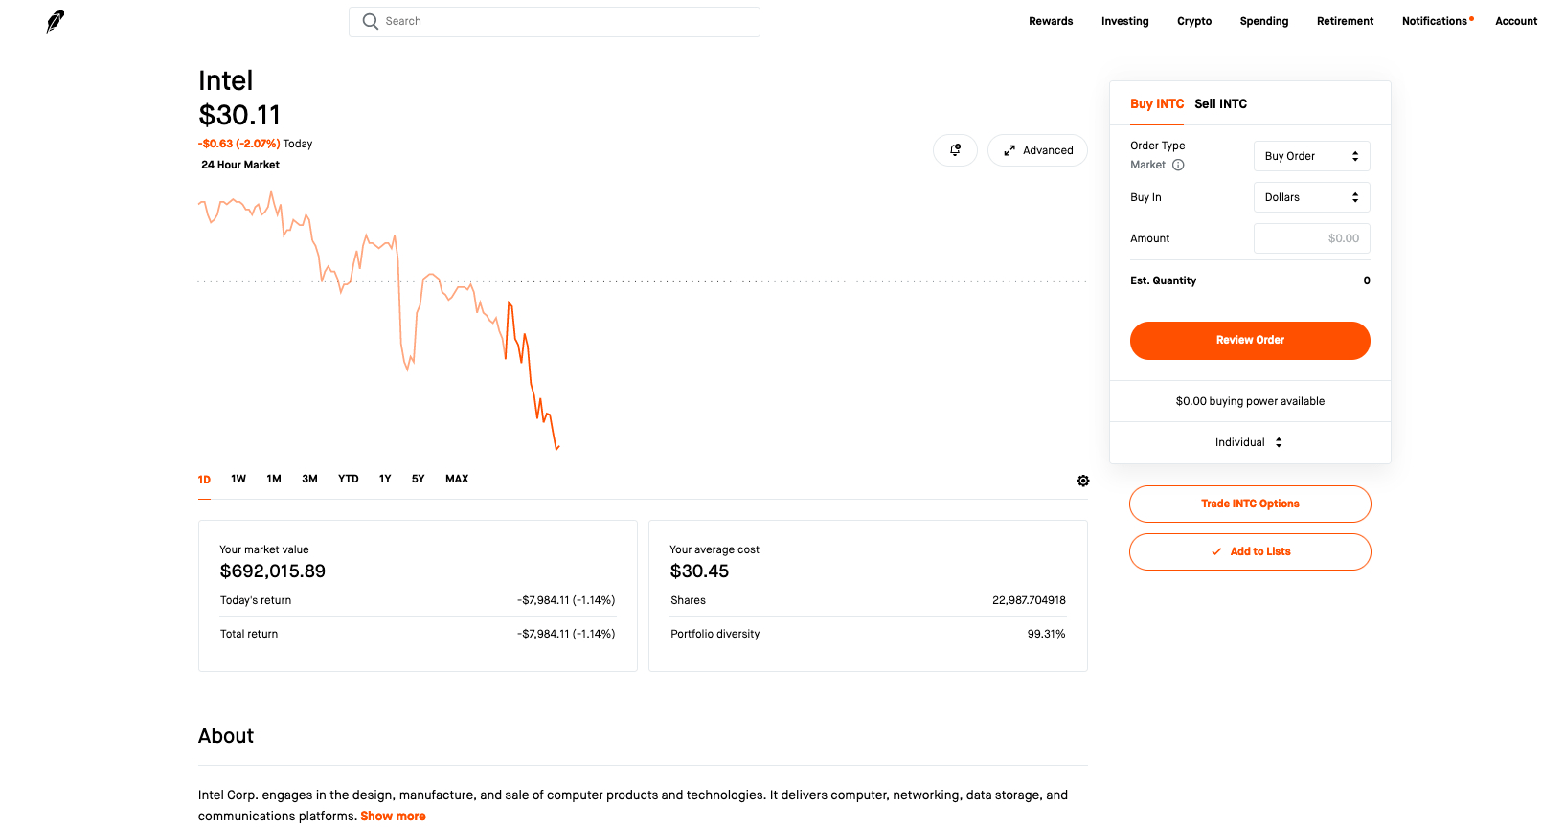
Task: Change the Individual account selector
Action: pos(1249,442)
